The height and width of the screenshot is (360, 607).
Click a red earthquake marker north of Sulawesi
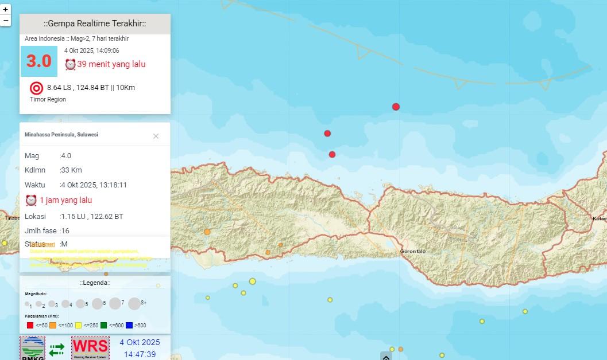[396, 107]
